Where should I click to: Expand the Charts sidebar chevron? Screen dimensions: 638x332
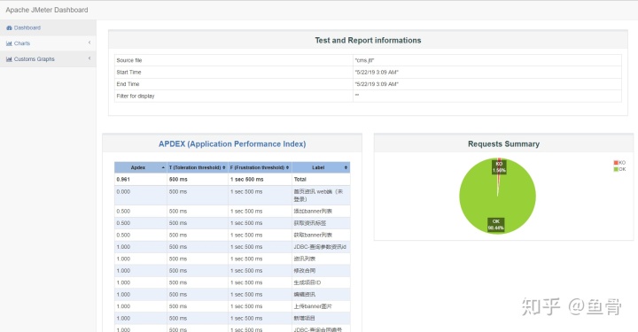pyautogui.click(x=89, y=42)
